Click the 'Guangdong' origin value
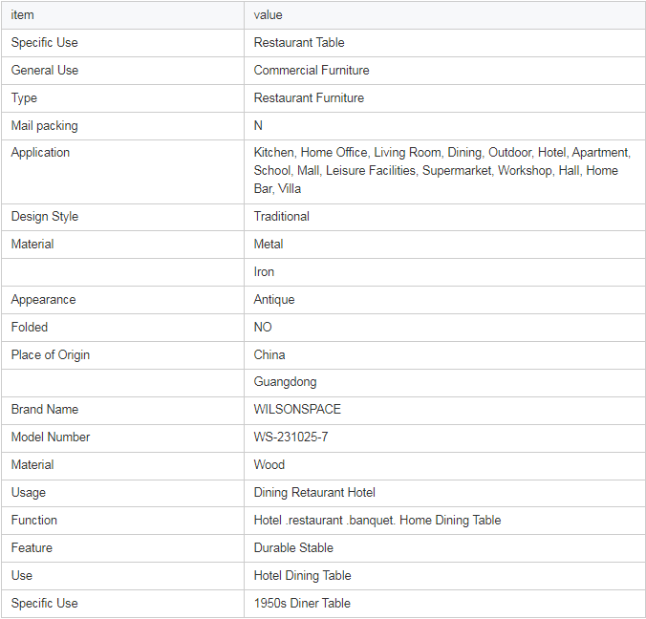This screenshot has height=619, width=646. point(285,381)
